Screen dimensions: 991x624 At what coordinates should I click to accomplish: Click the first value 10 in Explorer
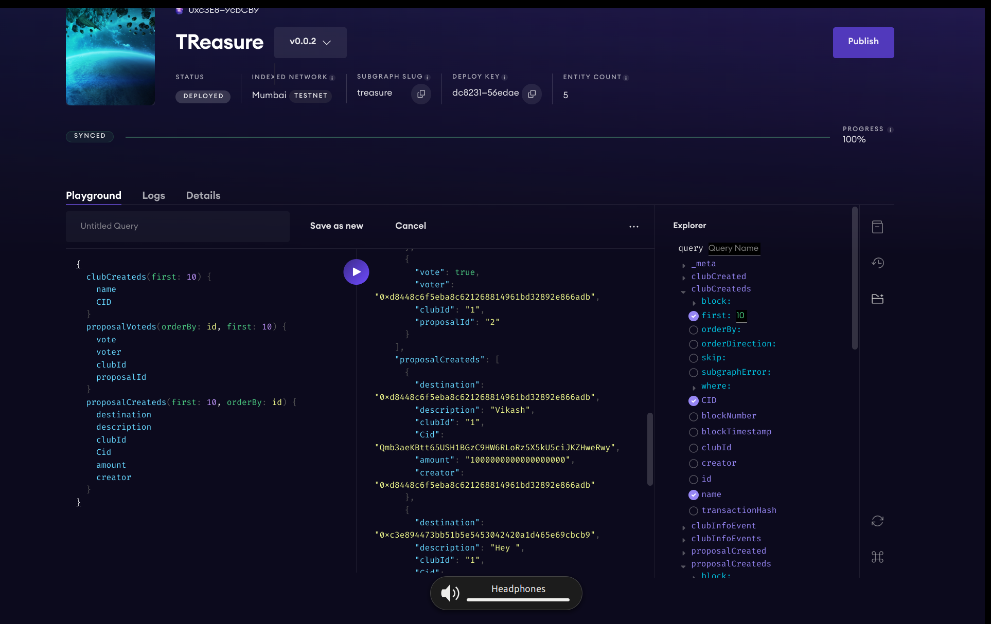coord(740,316)
